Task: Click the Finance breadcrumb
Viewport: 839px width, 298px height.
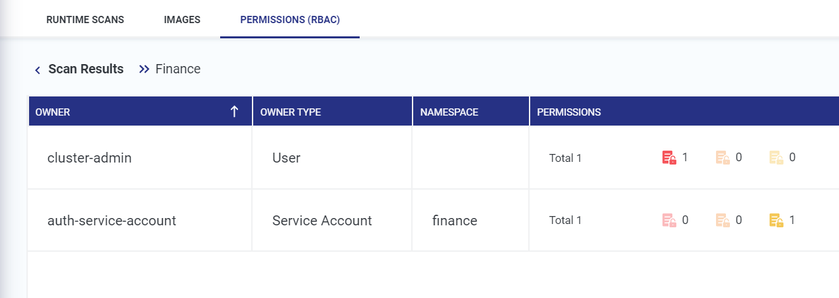Action: [178, 69]
